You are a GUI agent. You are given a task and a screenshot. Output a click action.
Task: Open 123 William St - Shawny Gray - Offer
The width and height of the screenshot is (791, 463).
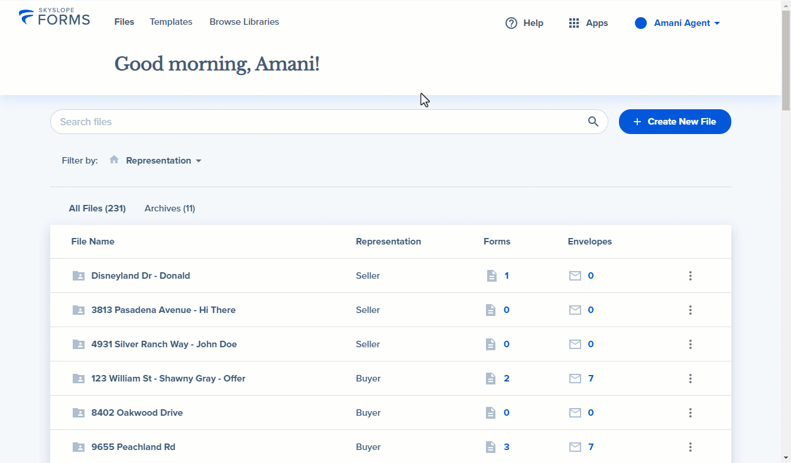(168, 379)
